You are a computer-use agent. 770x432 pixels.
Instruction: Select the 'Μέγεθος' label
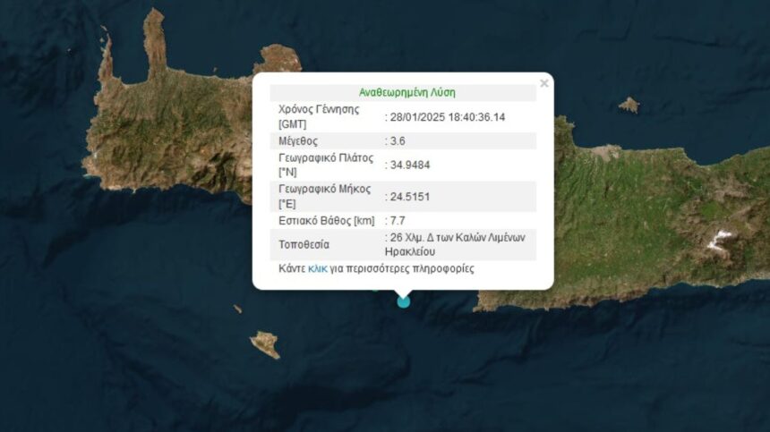(298, 141)
